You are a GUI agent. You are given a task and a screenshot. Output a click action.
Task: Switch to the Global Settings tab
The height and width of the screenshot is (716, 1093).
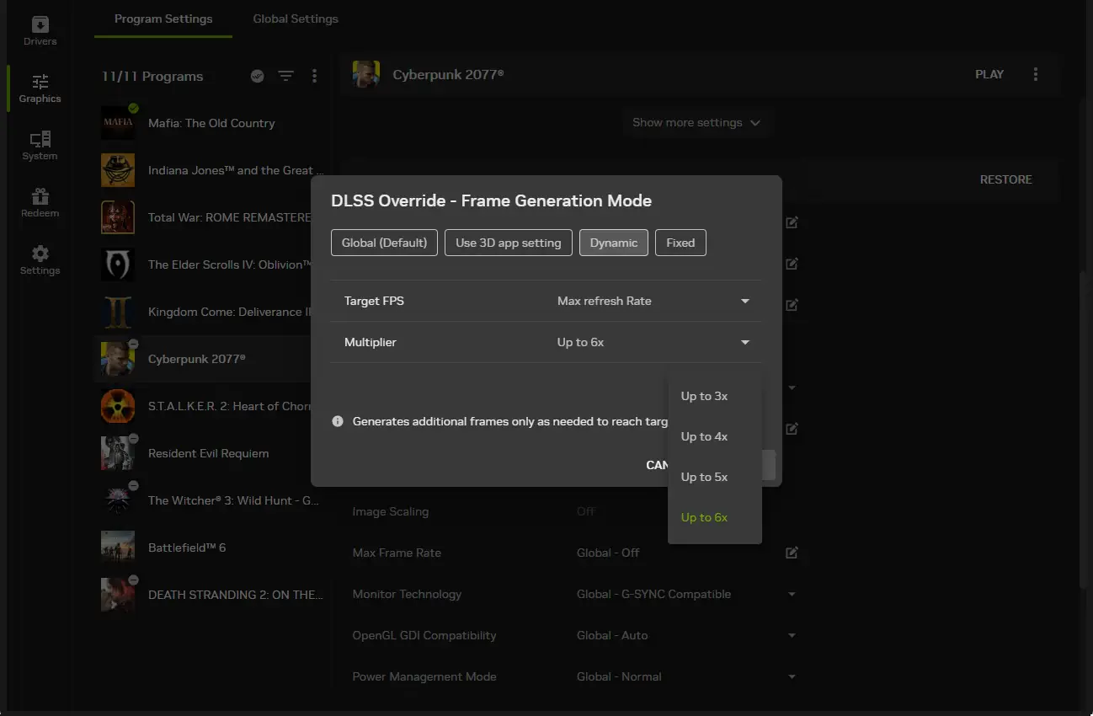pyautogui.click(x=296, y=19)
